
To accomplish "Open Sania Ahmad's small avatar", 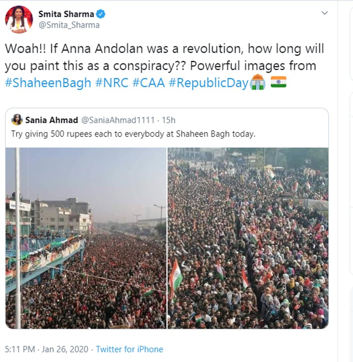I will tap(17, 120).
